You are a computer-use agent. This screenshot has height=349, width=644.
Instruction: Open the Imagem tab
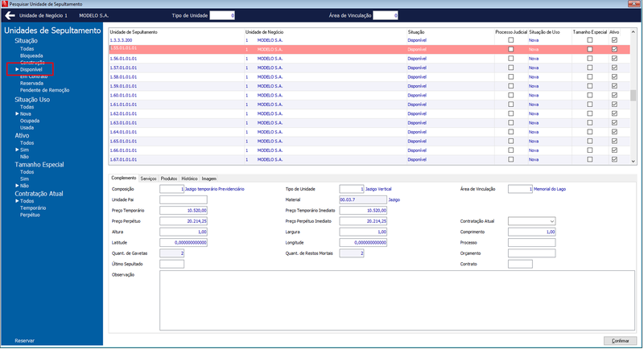[x=208, y=179]
